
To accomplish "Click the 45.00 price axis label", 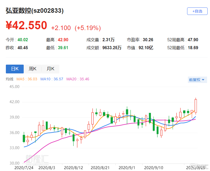I will coord(14,87).
